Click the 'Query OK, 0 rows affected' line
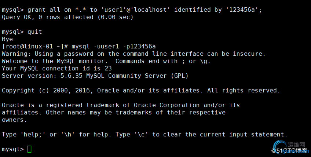The image size is (311, 157). click(68, 17)
